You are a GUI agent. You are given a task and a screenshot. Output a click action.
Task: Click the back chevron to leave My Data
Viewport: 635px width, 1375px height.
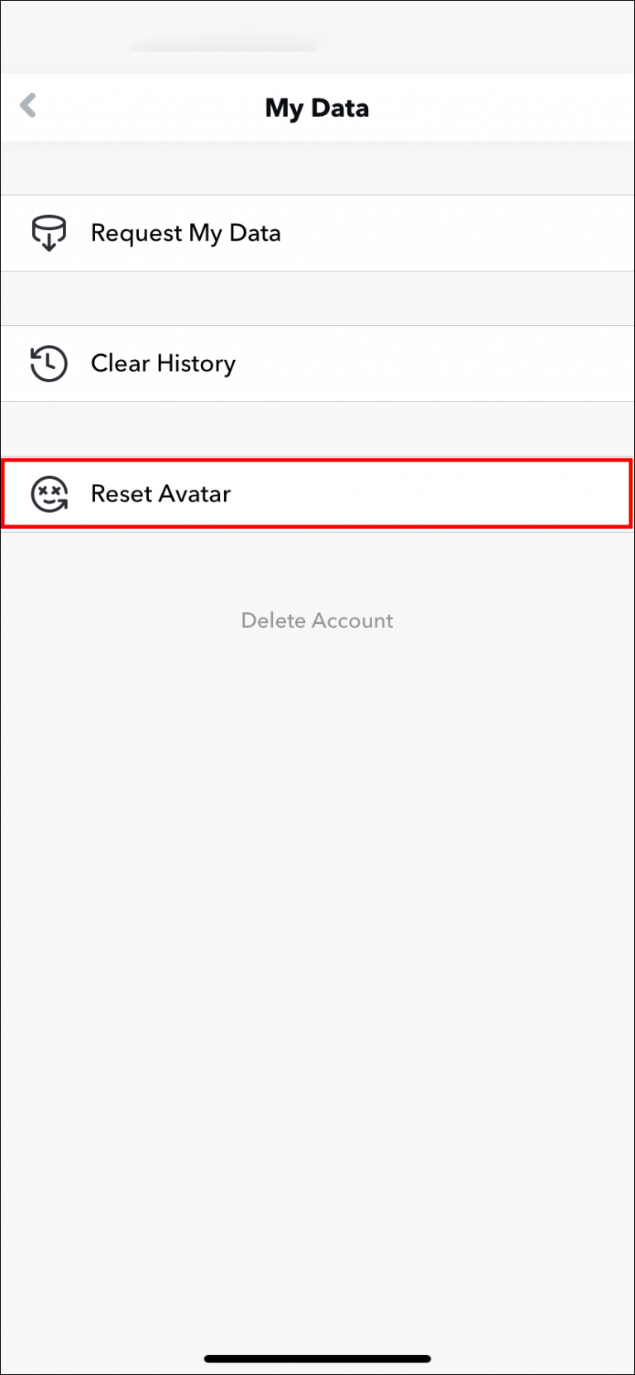[28, 106]
